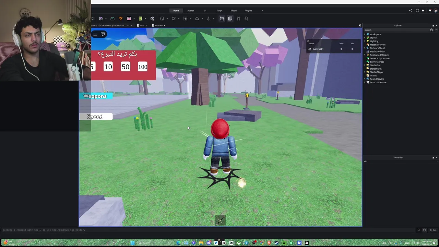Image resolution: width=439 pixels, height=247 pixels.
Task: Open the GUI insert dropdown arrow
Action: coord(134,19)
